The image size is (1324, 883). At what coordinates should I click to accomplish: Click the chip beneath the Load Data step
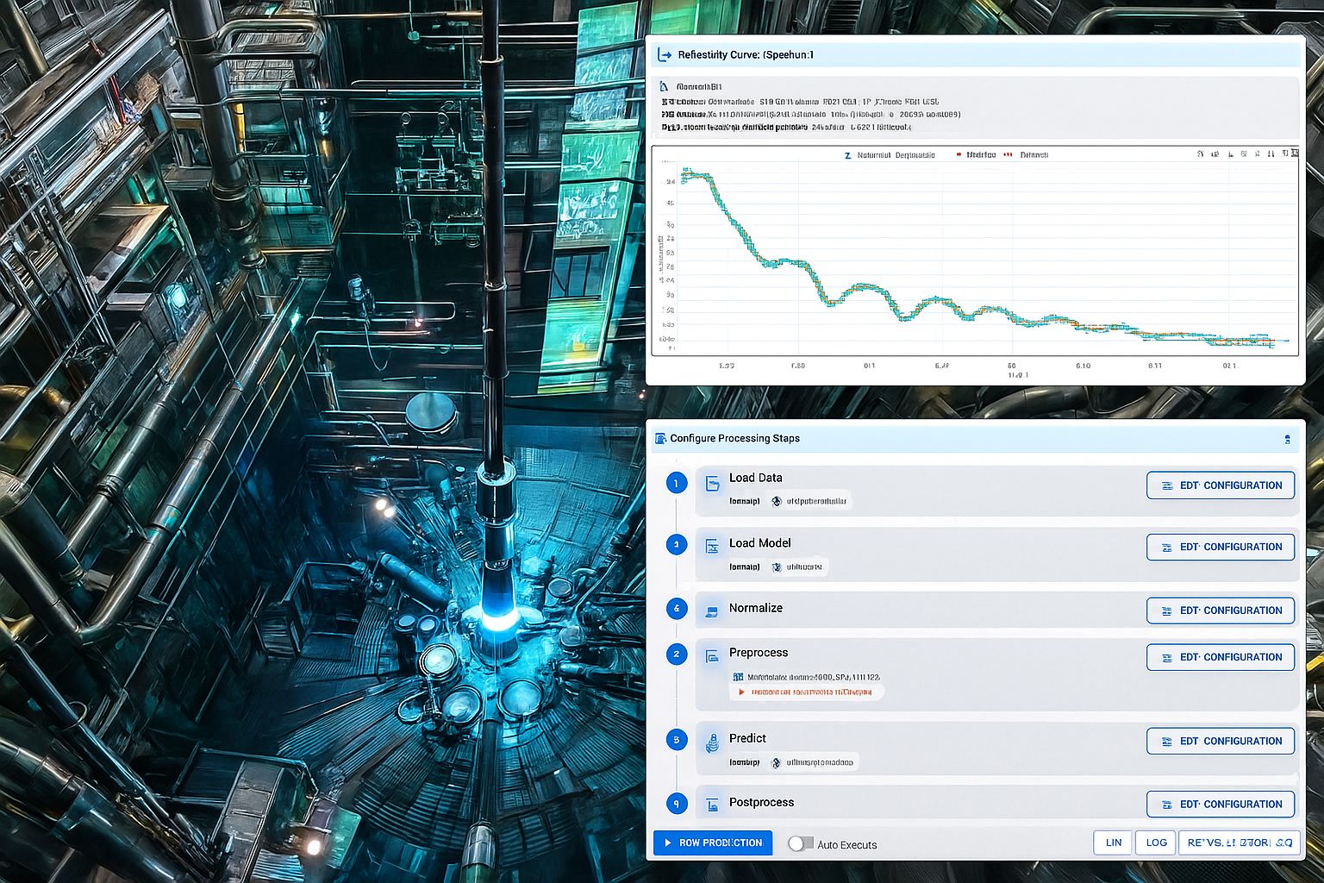809,501
